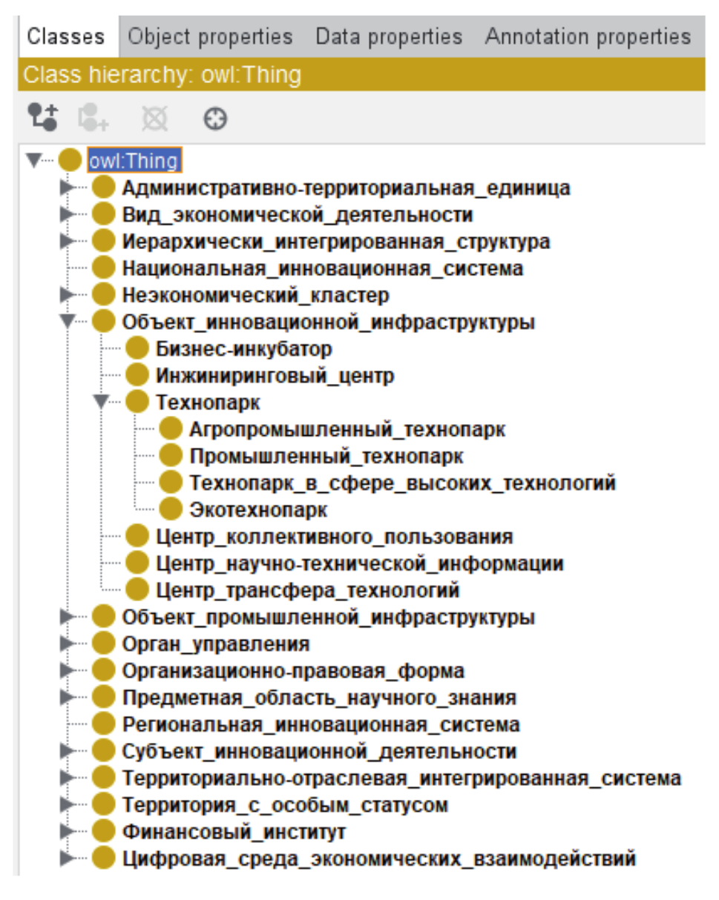The width and height of the screenshot is (719, 900).
Task: Select the Центр_трансфера_технологий class
Action: click(x=308, y=591)
